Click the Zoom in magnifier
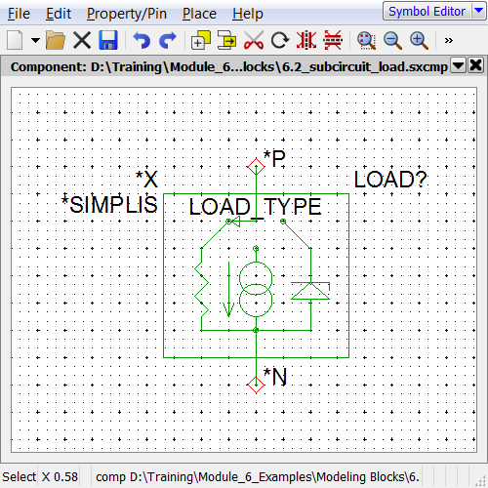This screenshot has height=488, width=488. coord(419,41)
